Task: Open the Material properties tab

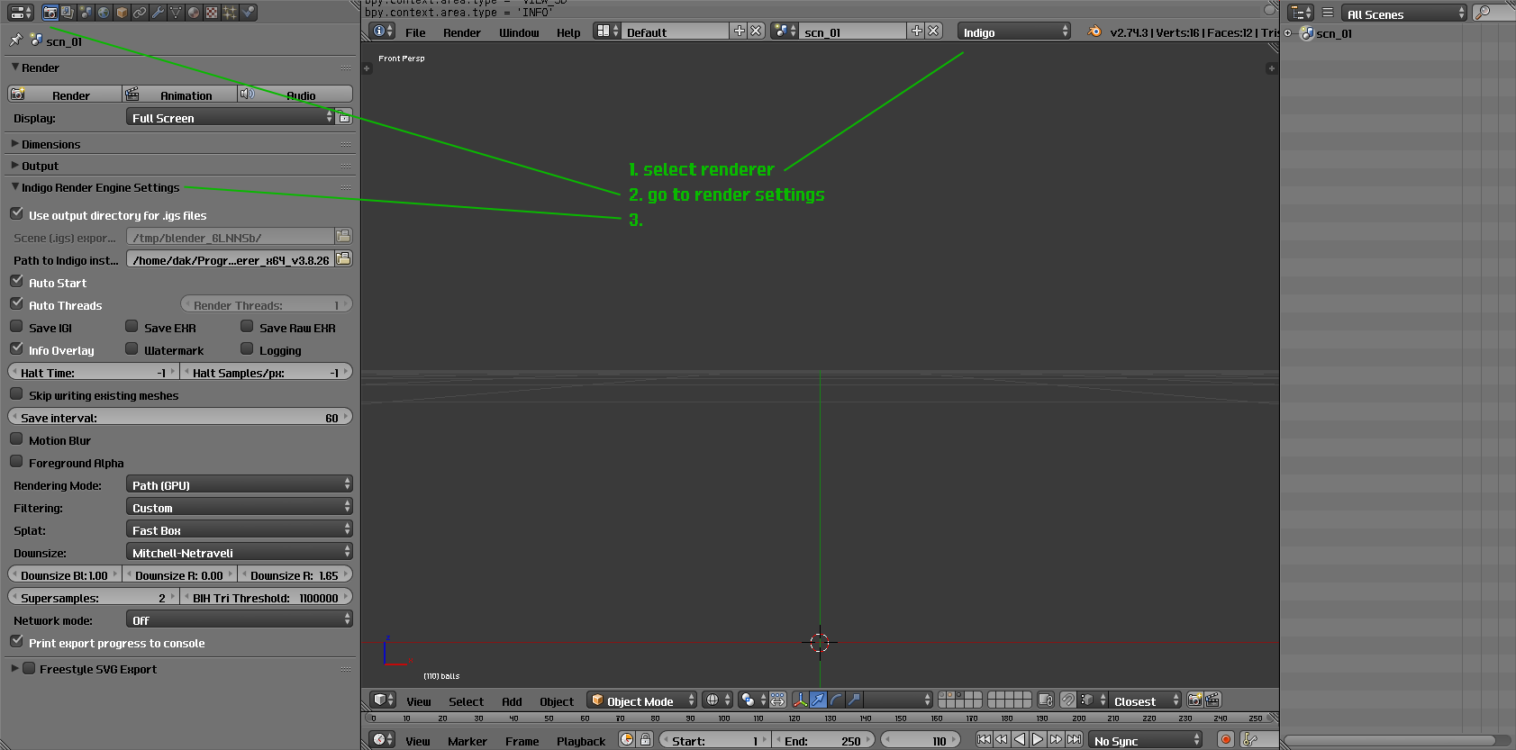Action: 194,13
